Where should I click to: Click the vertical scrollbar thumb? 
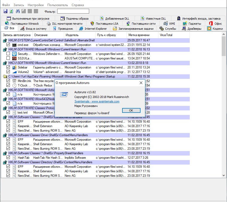point(224,46)
